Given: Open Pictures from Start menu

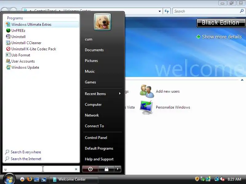Looking at the screenshot, I should coord(91,61).
